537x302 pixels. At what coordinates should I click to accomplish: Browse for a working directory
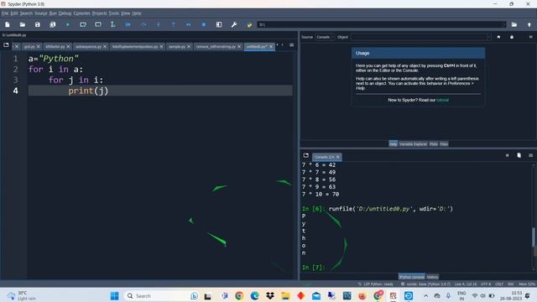[x=514, y=24]
